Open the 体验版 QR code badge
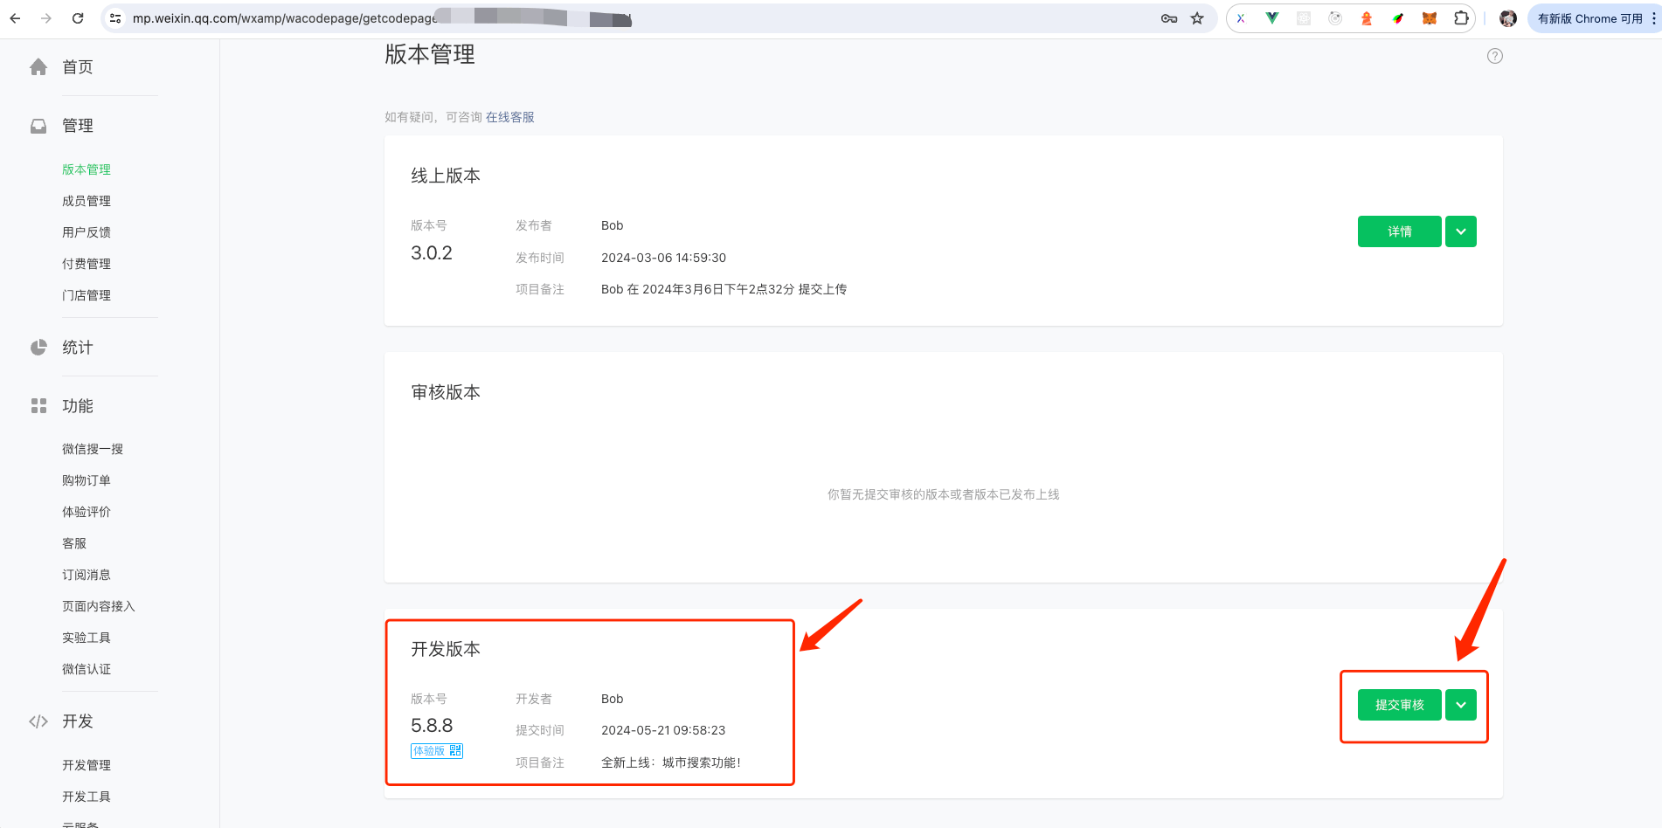 (436, 751)
